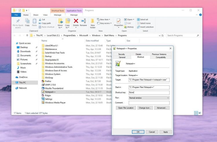Viewport: 217px width, 142px height.
Task: Open the Details tab in Properties dialog
Action: [138, 54]
